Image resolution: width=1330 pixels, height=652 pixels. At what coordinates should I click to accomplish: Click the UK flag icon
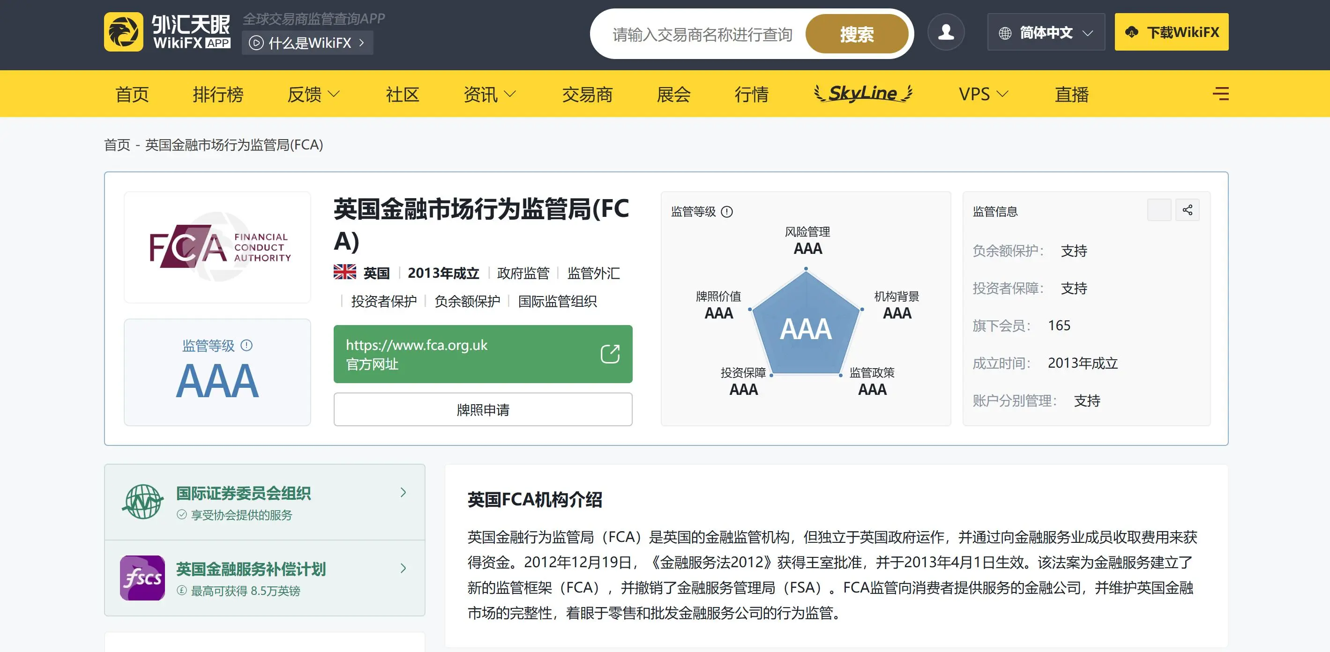[x=345, y=272]
